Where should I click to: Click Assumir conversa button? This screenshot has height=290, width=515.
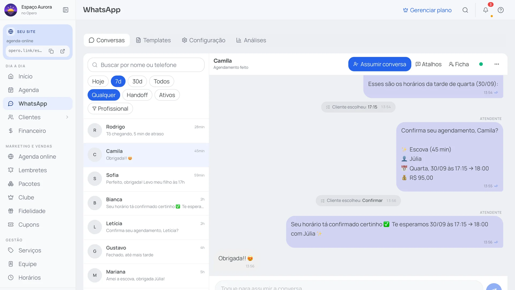pyautogui.click(x=380, y=64)
